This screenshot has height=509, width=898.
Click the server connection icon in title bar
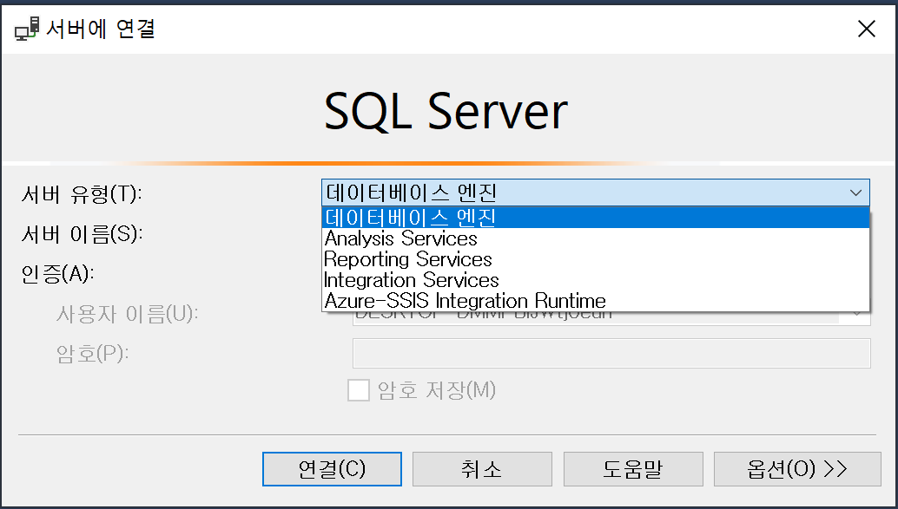pyautogui.click(x=27, y=29)
